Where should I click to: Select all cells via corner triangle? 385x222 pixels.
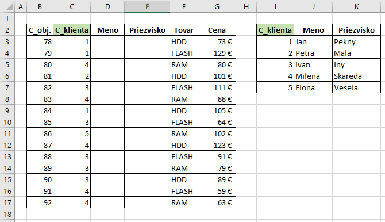(9, 7)
